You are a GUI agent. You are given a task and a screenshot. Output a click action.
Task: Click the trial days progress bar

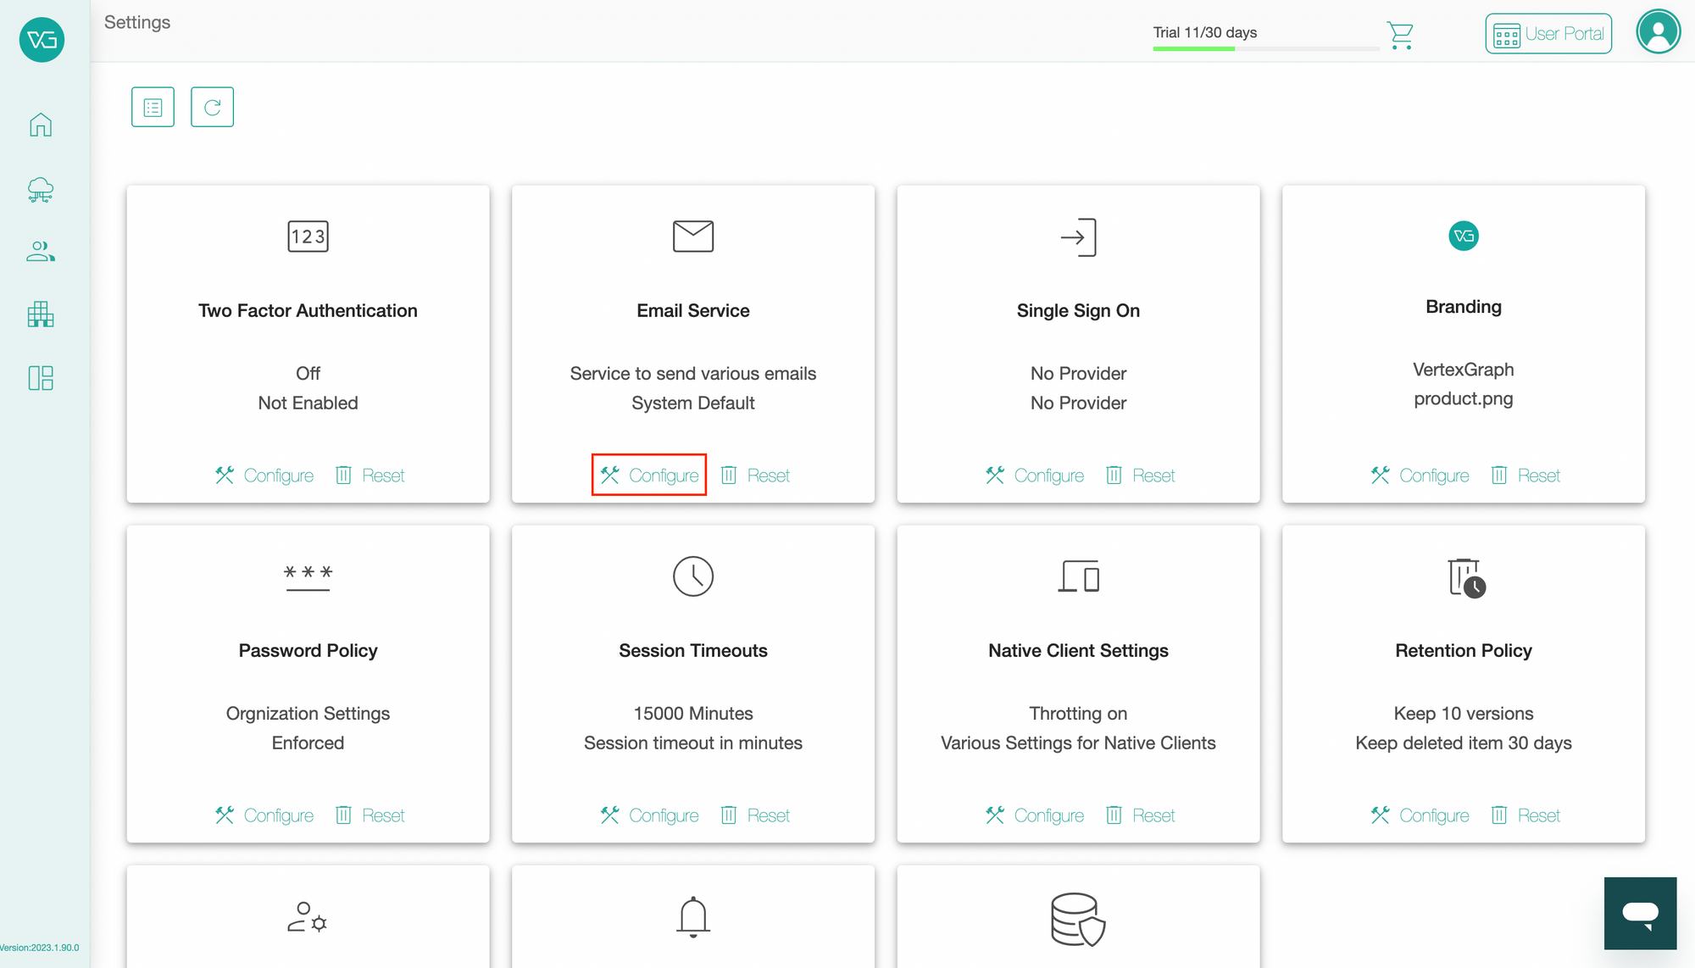pyautogui.click(x=1266, y=48)
